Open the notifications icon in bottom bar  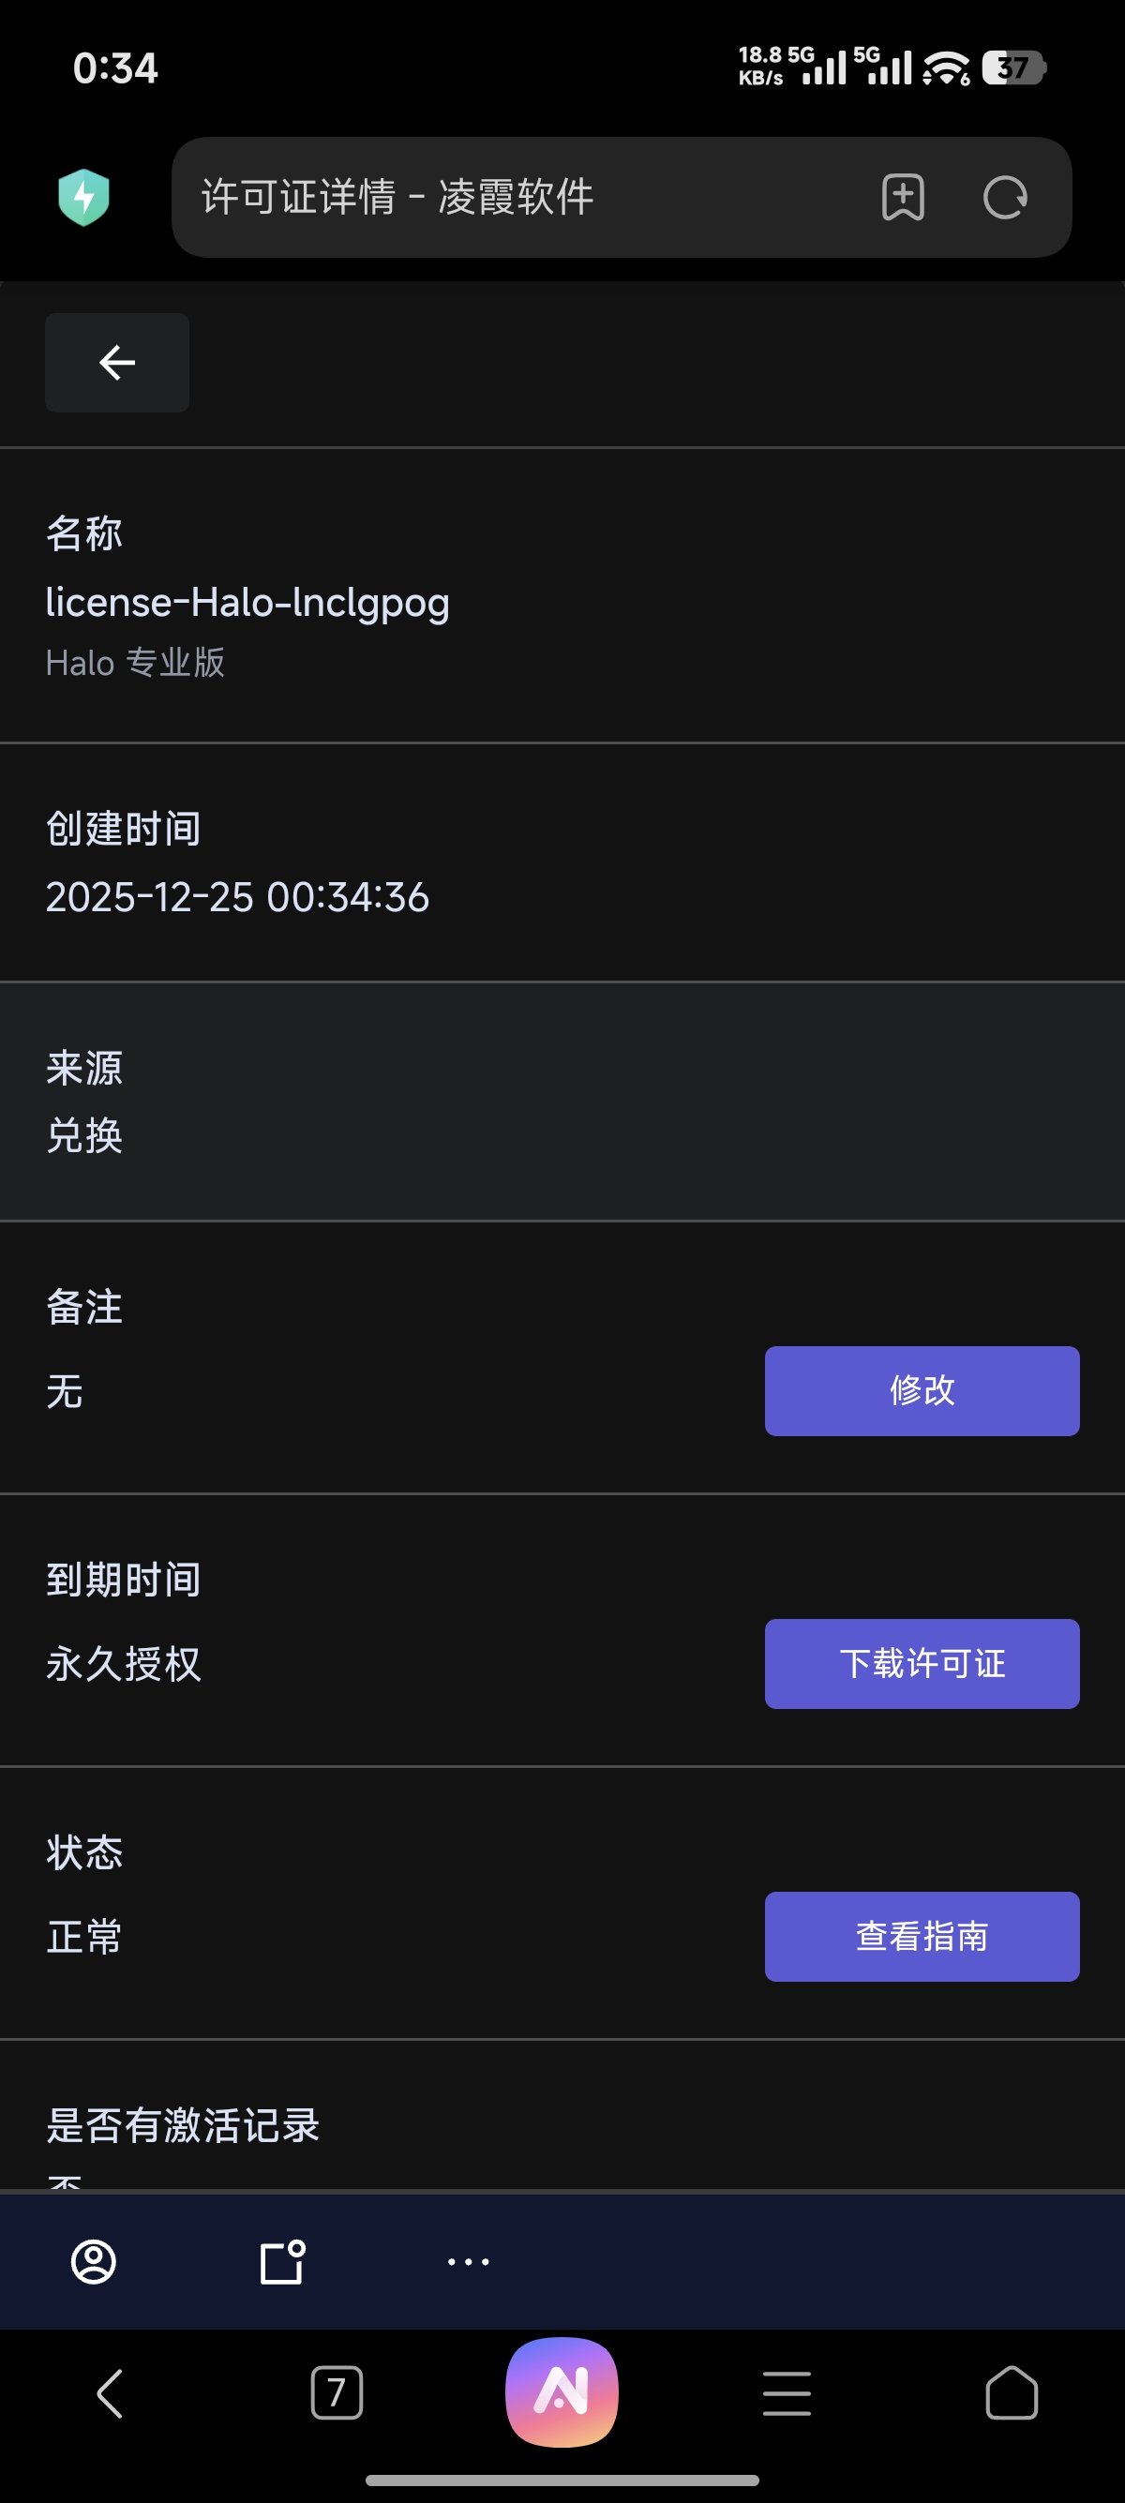283,2262
